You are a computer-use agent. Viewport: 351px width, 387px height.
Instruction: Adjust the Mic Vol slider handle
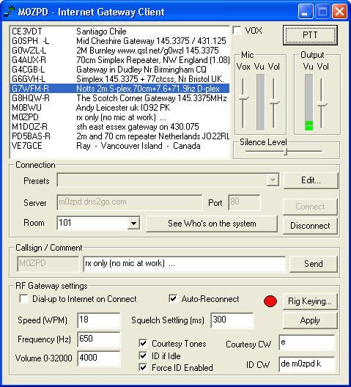click(274, 102)
